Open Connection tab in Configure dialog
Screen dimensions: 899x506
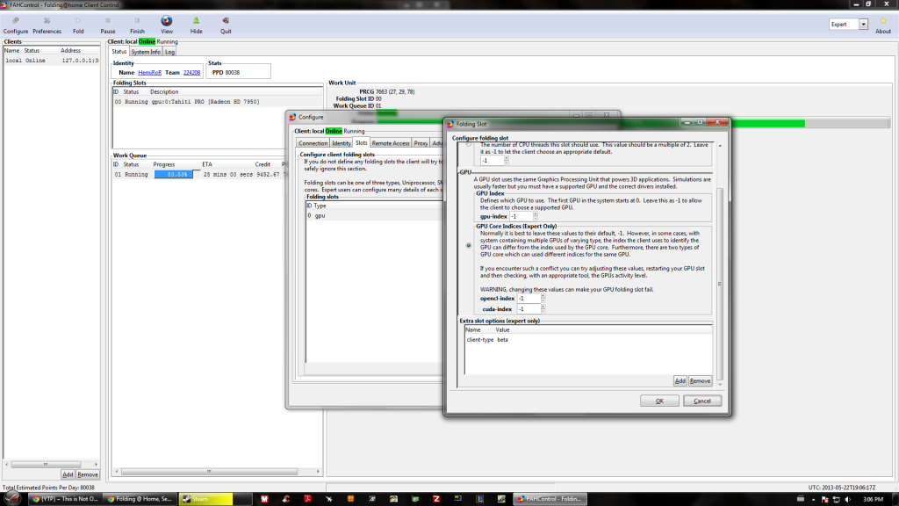(x=313, y=143)
